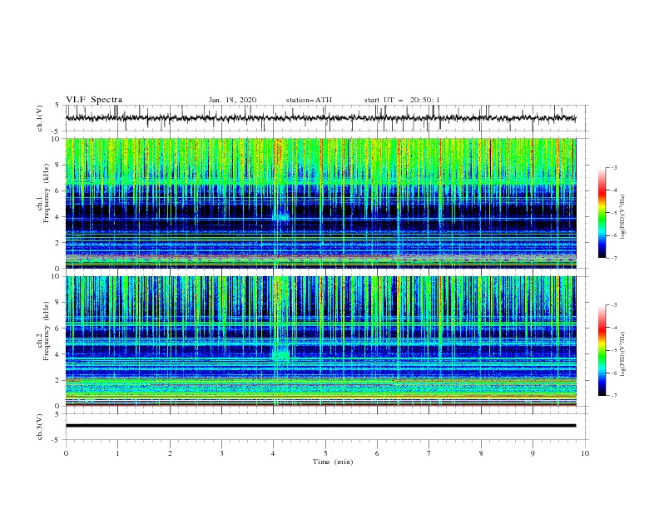The width and height of the screenshot is (659, 509).
Task: Click the "start UT = 20:50:1" header text
Action: click(402, 100)
